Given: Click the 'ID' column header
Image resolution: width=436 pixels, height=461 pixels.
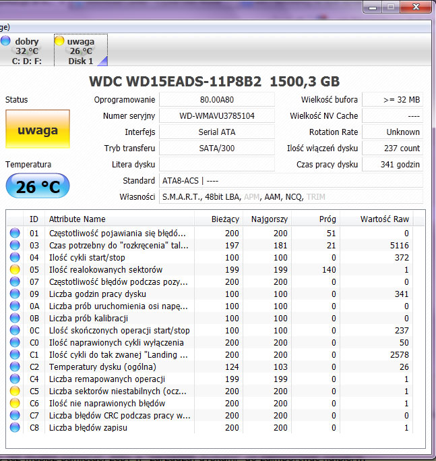Looking at the screenshot, I should tap(34, 219).
